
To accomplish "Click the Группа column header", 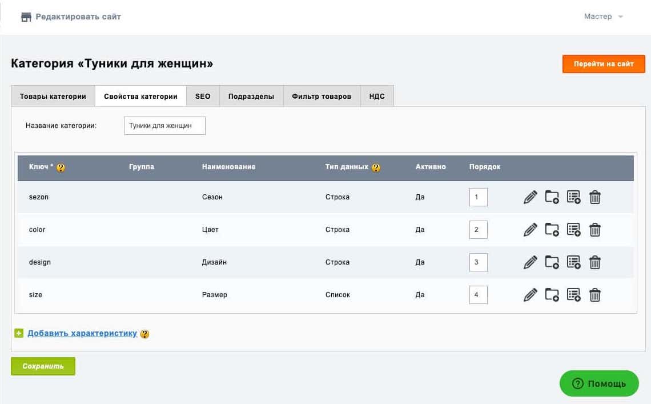I will (142, 167).
